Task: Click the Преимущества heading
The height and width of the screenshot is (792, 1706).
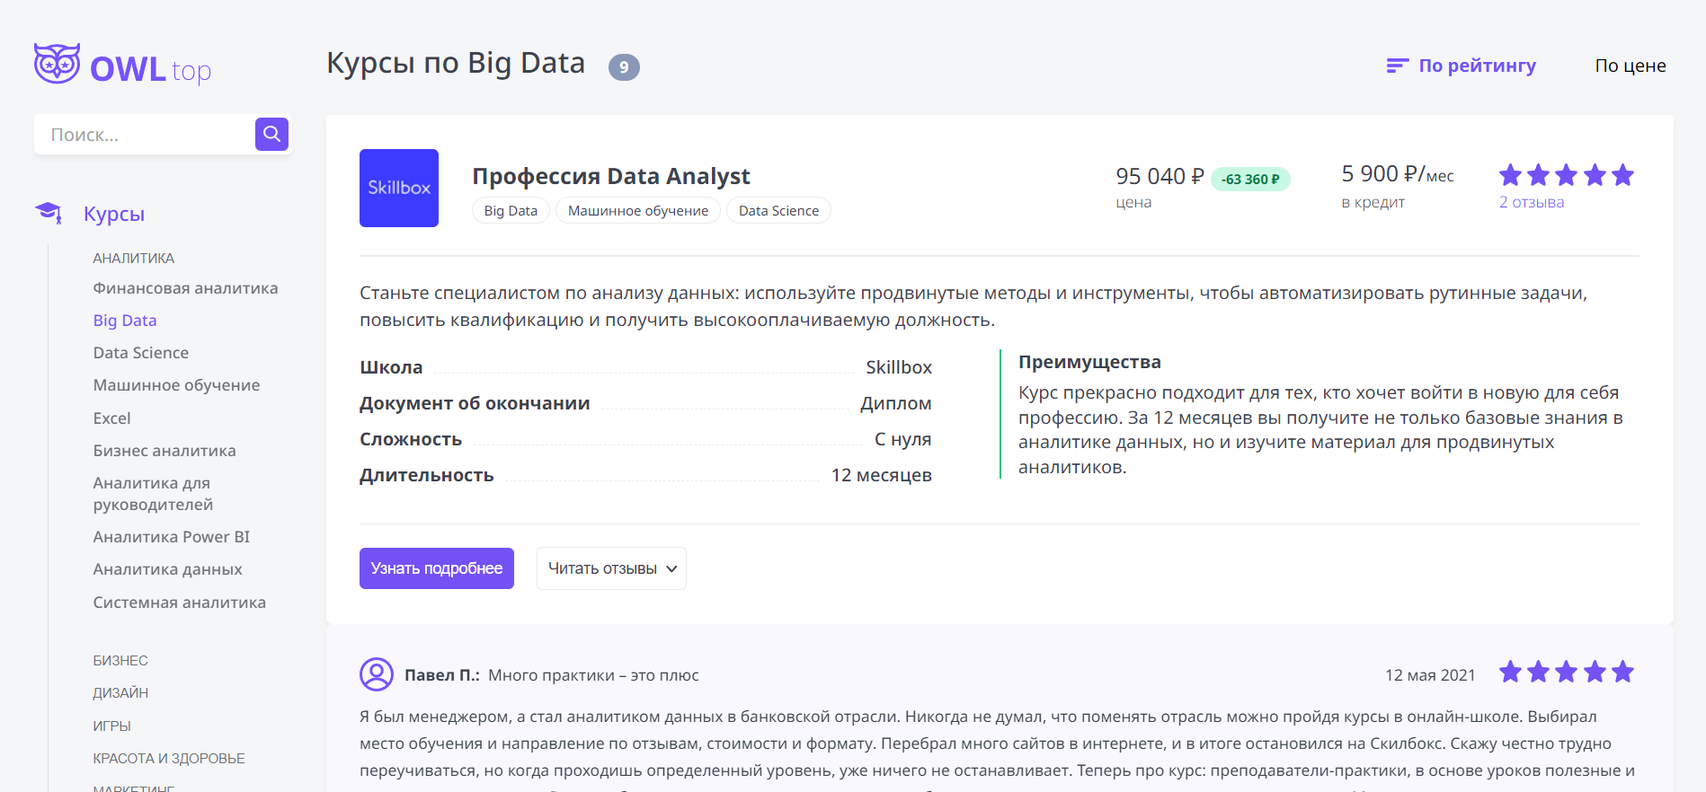Action: [x=1089, y=362]
